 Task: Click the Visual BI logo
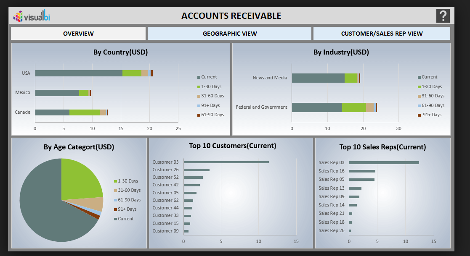32,16
